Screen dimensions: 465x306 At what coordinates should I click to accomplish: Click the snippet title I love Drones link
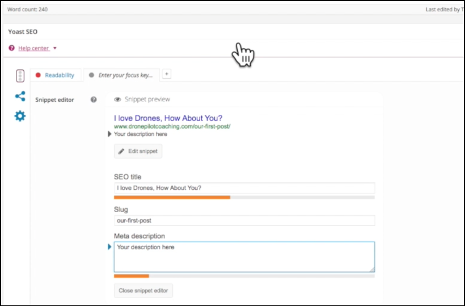(168, 118)
